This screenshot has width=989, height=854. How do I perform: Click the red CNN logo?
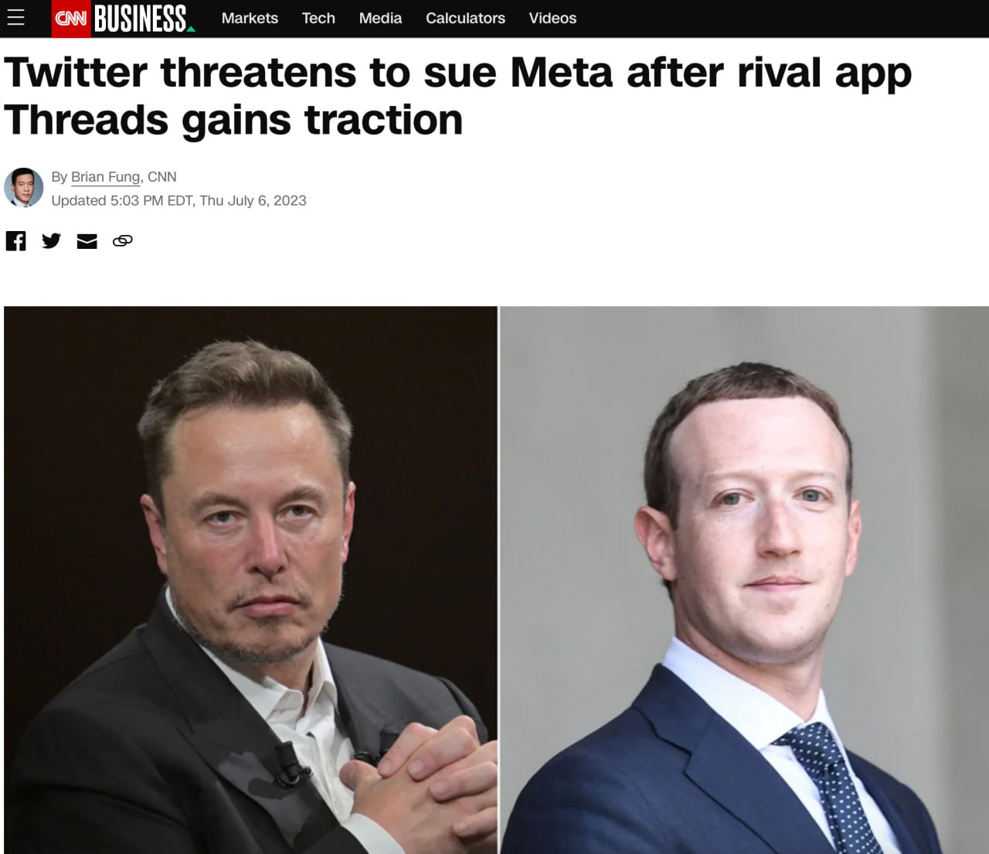point(71,19)
